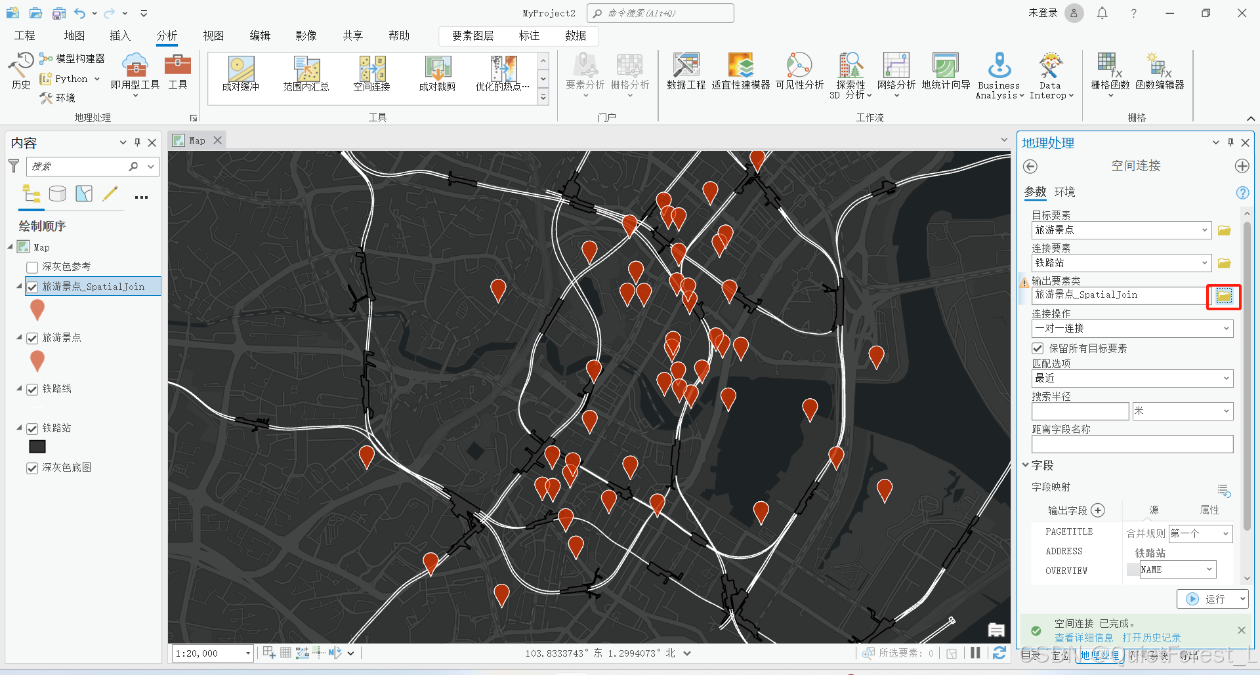This screenshot has height=675, width=1260.
Task: Open the 模型构建器 ModelBuilder
Action: click(x=72, y=59)
